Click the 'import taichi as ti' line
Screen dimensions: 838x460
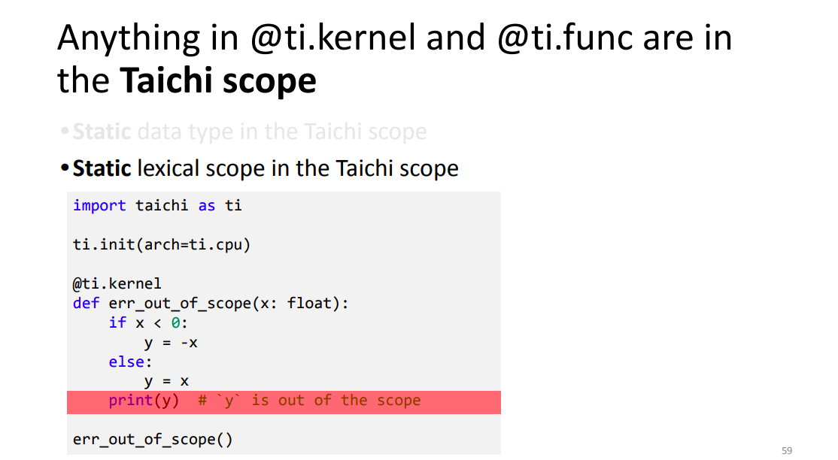pos(157,206)
